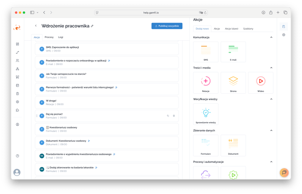Go back using the arrow beside title
Viewport: 302px width, 194px height.
coord(36,26)
